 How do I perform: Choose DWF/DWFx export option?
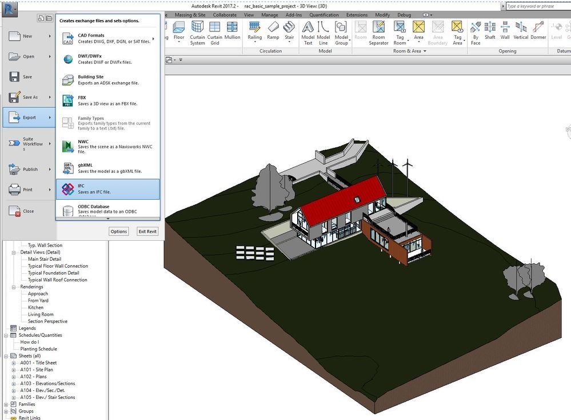tap(108, 59)
